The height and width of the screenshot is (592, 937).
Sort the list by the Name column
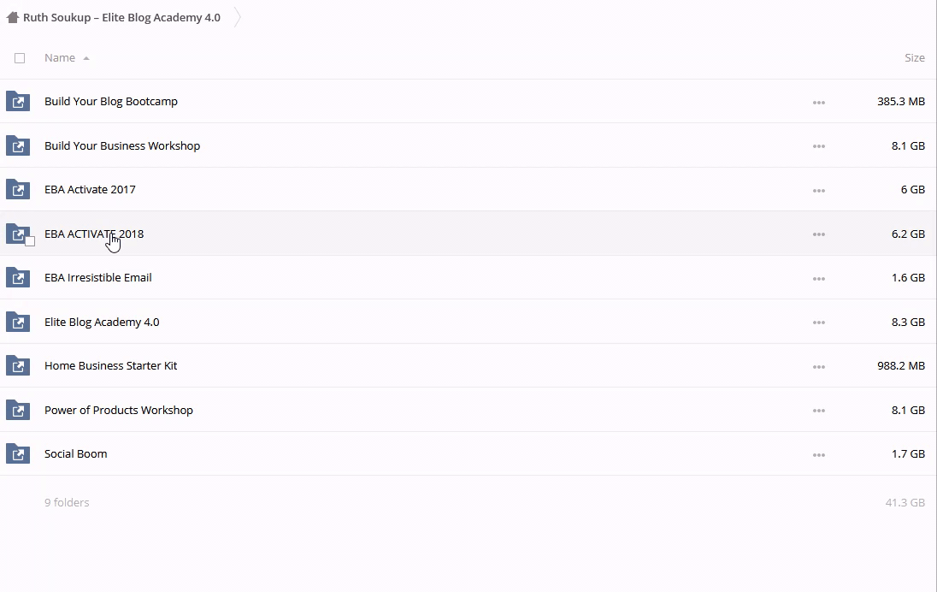coord(60,58)
